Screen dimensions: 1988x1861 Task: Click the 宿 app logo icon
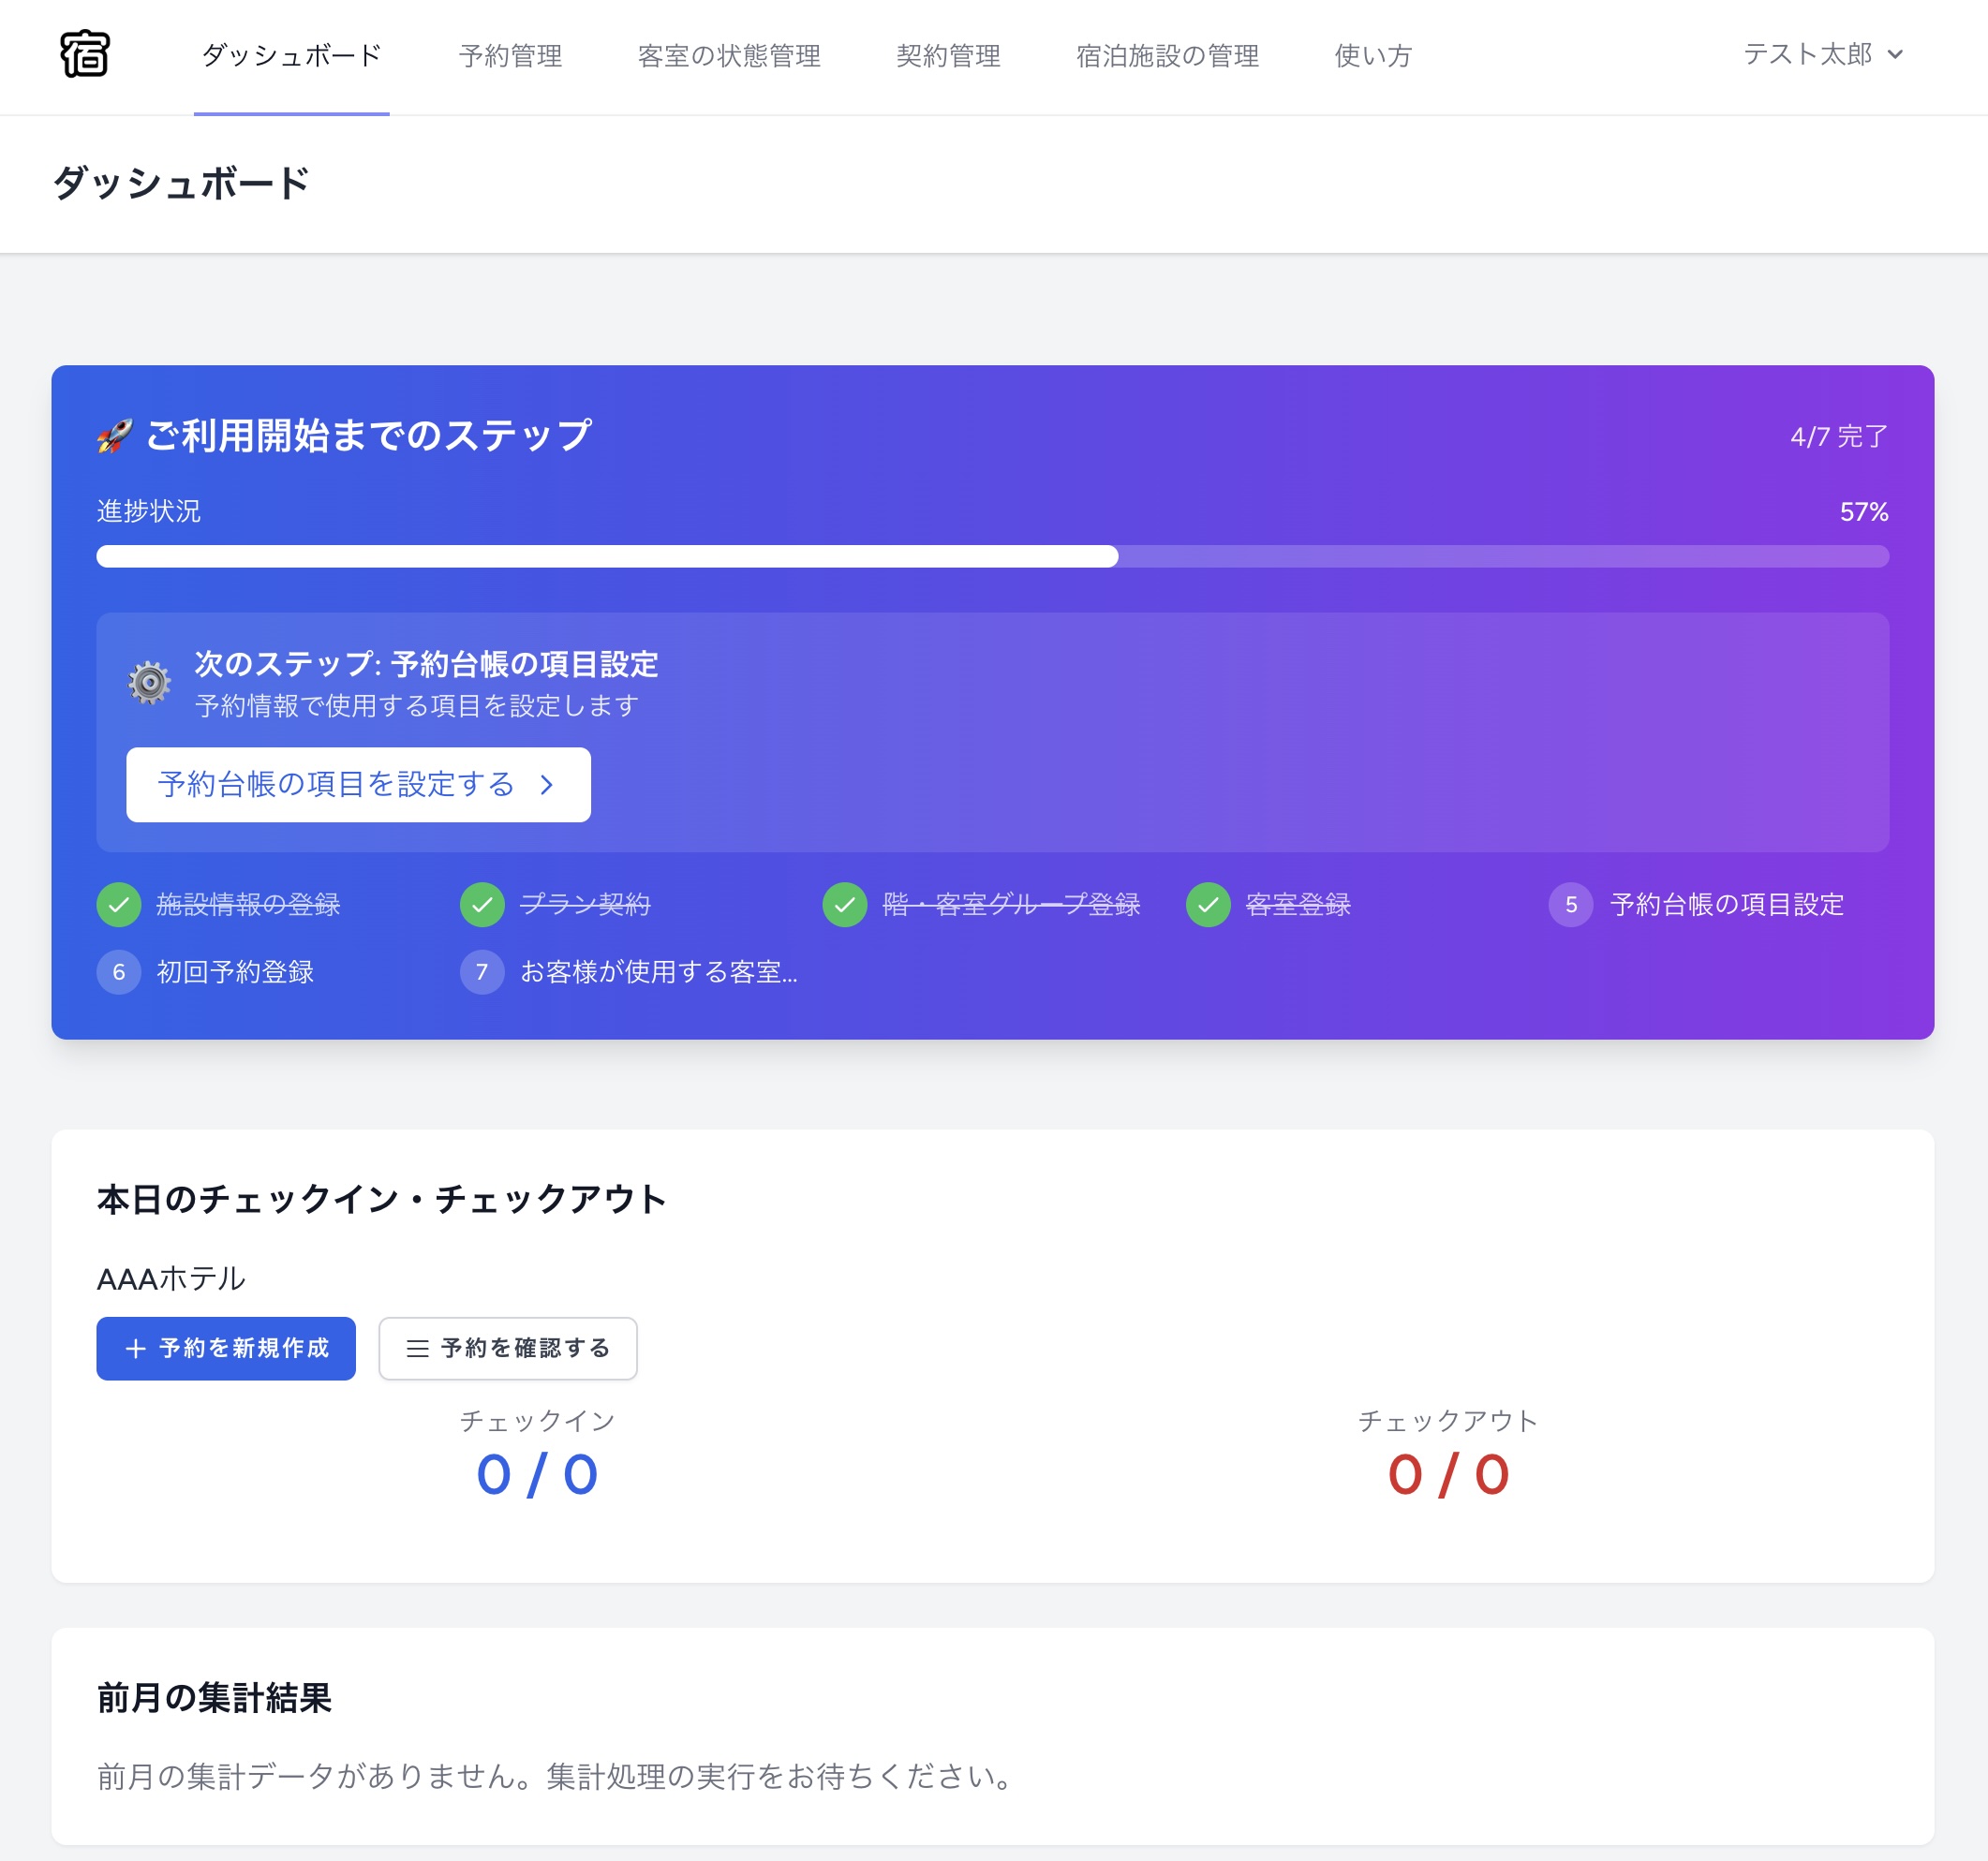tap(86, 57)
